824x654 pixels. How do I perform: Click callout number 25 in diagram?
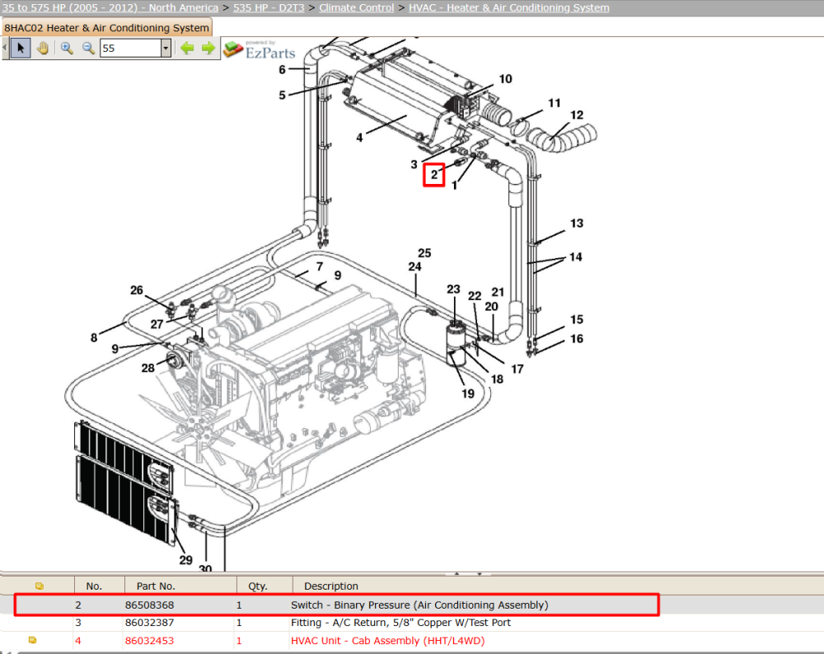click(x=424, y=253)
